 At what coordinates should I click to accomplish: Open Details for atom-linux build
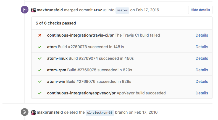coord(202,58)
